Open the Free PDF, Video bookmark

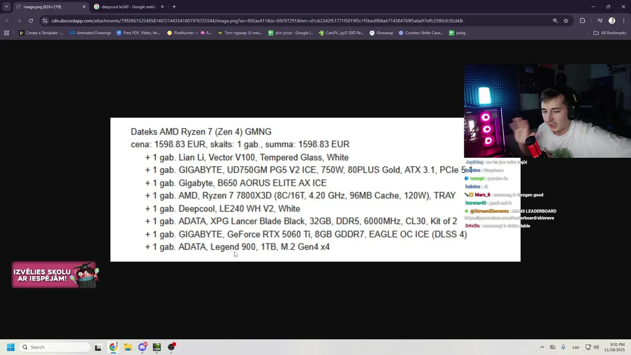[139, 33]
